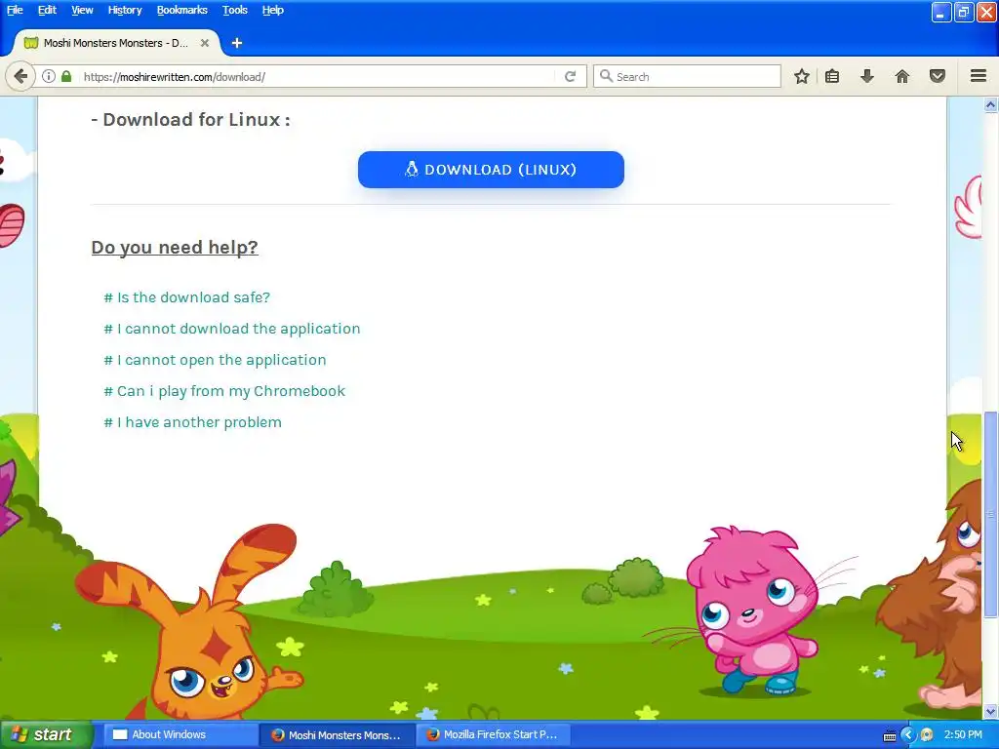The image size is (999, 749).
Task: Select the Moshi Monsters browser tab
Action: (x=116, y=43)
